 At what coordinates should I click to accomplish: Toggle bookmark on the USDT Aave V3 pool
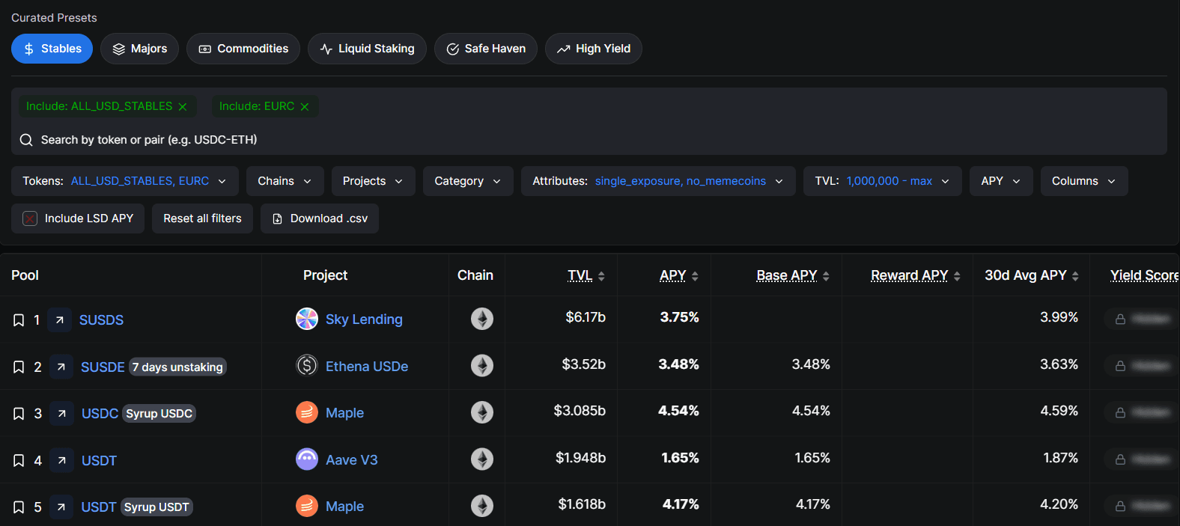coord(19,461)
